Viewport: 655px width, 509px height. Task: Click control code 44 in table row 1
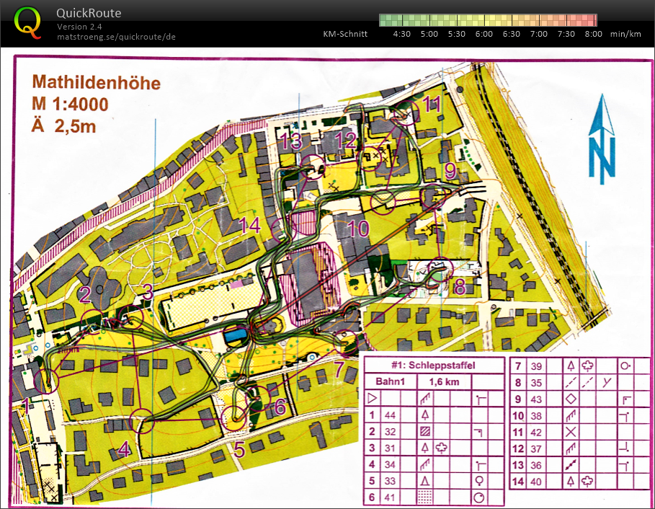[x=391, y=415]
